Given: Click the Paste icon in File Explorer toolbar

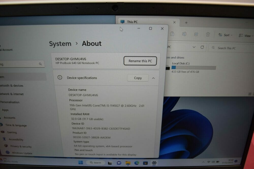Looking at the screenshot, I should click(x=172, y=34).
